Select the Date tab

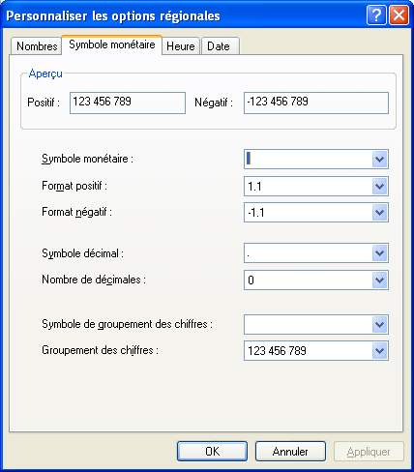pyautogui.click(x=220, y=46)
